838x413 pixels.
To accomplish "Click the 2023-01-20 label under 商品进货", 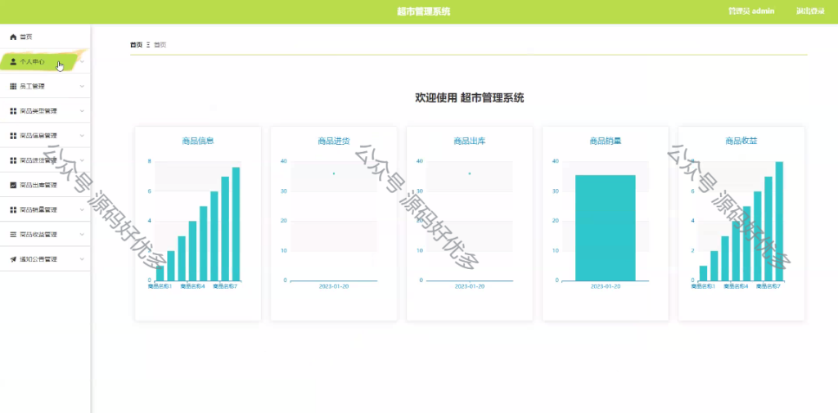I will pos(334,286).
